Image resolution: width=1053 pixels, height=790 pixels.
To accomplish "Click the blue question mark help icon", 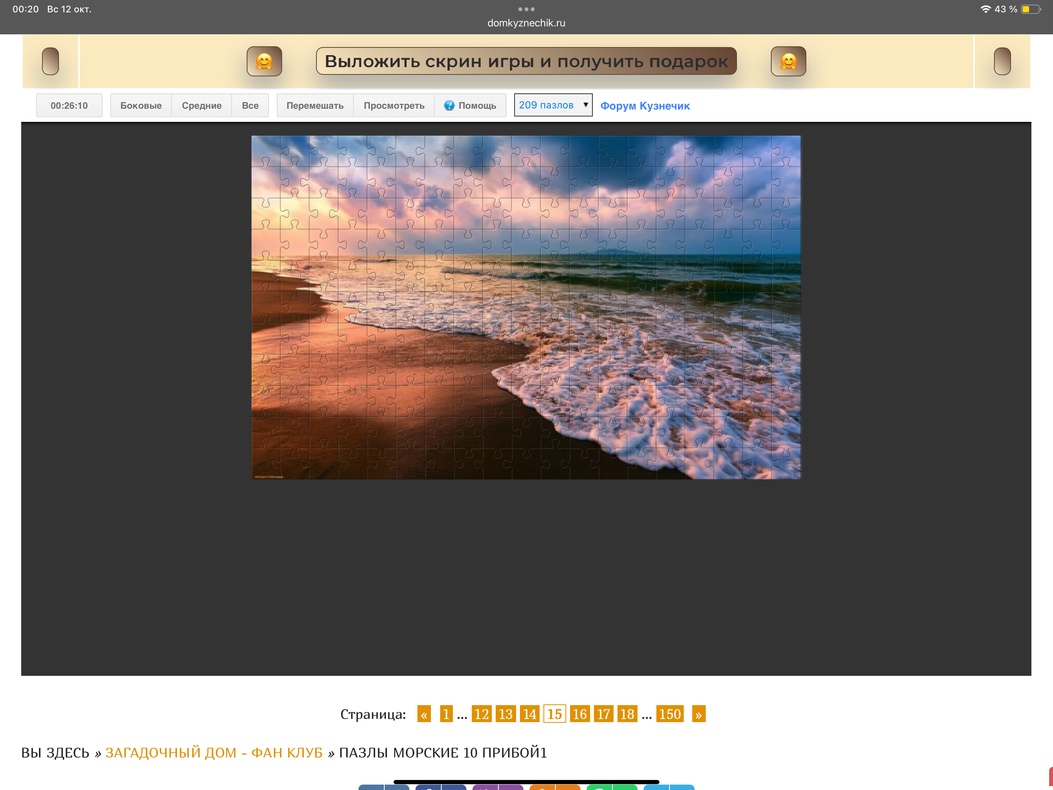I will (x=449, y=105).
